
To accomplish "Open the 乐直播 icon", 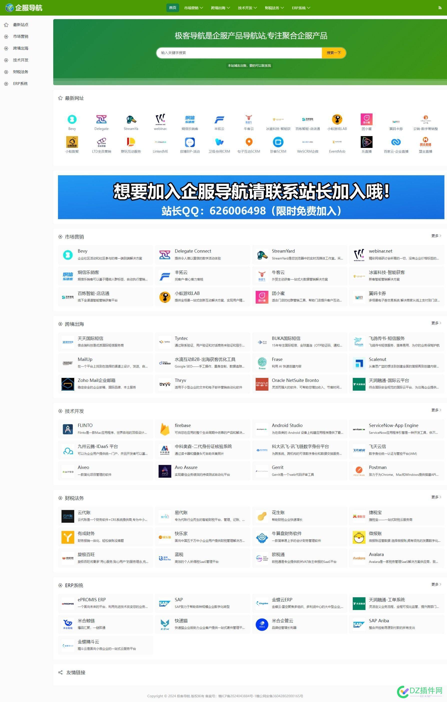I will (366, 142).
